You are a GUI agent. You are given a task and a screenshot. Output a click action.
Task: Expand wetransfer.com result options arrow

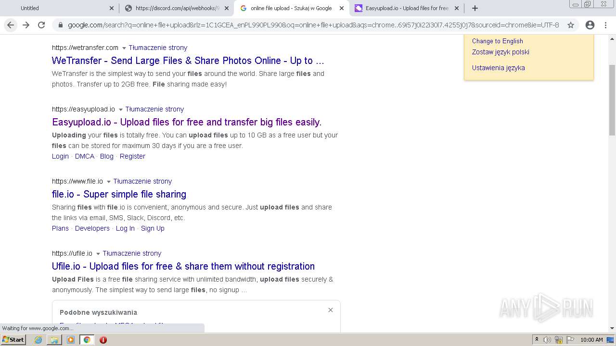click(x=124, y=48)
